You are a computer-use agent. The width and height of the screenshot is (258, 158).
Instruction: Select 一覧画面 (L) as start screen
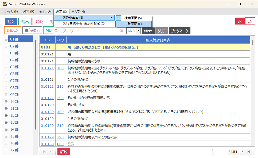tap(134, 24)
